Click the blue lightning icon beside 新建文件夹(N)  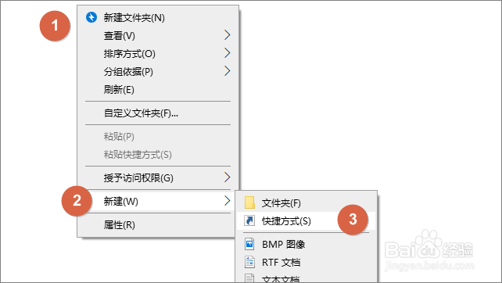pos(91,17)
